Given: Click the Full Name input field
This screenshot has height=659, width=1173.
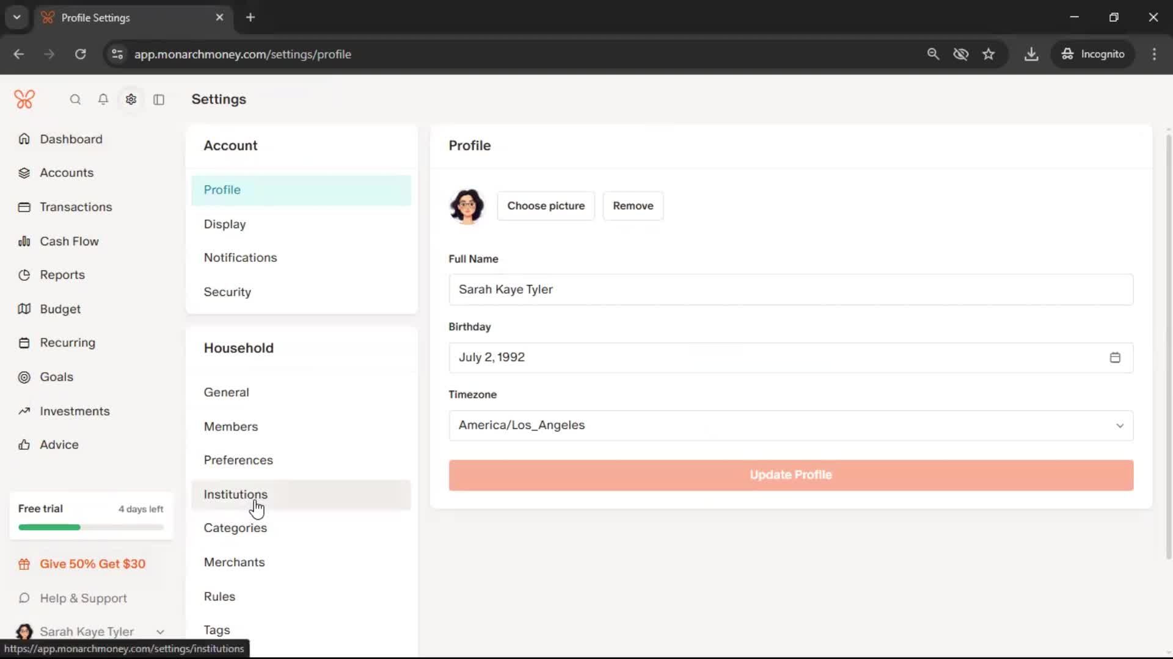Looking at the screenshot, I should [x=791, y=289].
